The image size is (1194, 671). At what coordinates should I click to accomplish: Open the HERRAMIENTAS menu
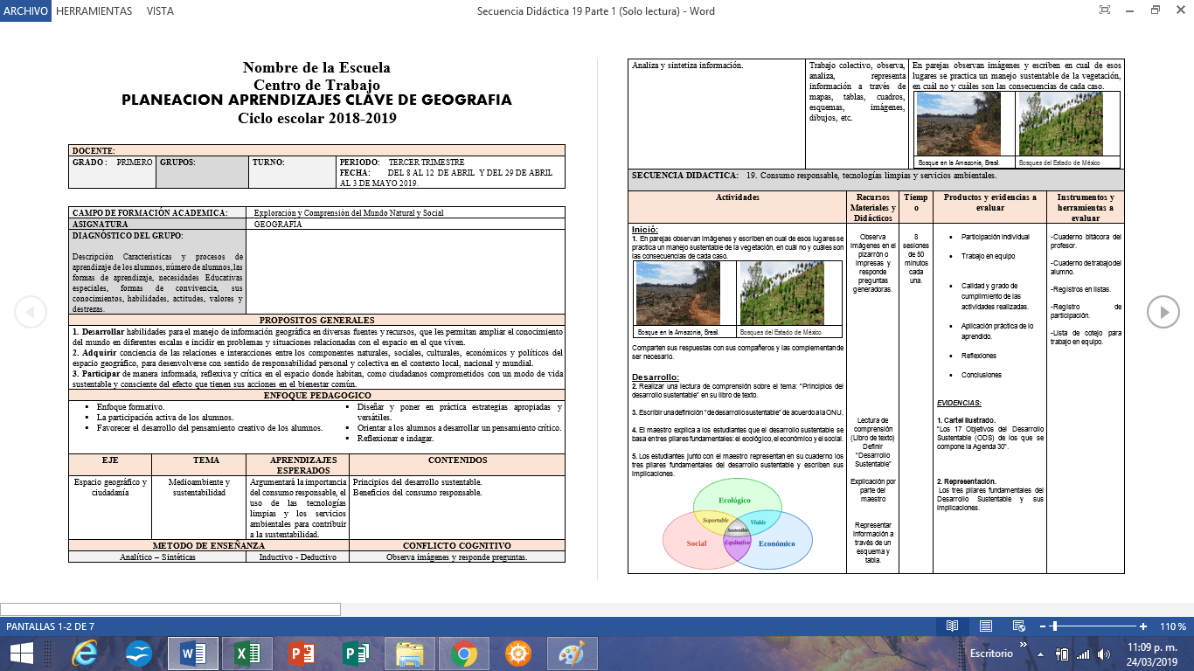94,11
